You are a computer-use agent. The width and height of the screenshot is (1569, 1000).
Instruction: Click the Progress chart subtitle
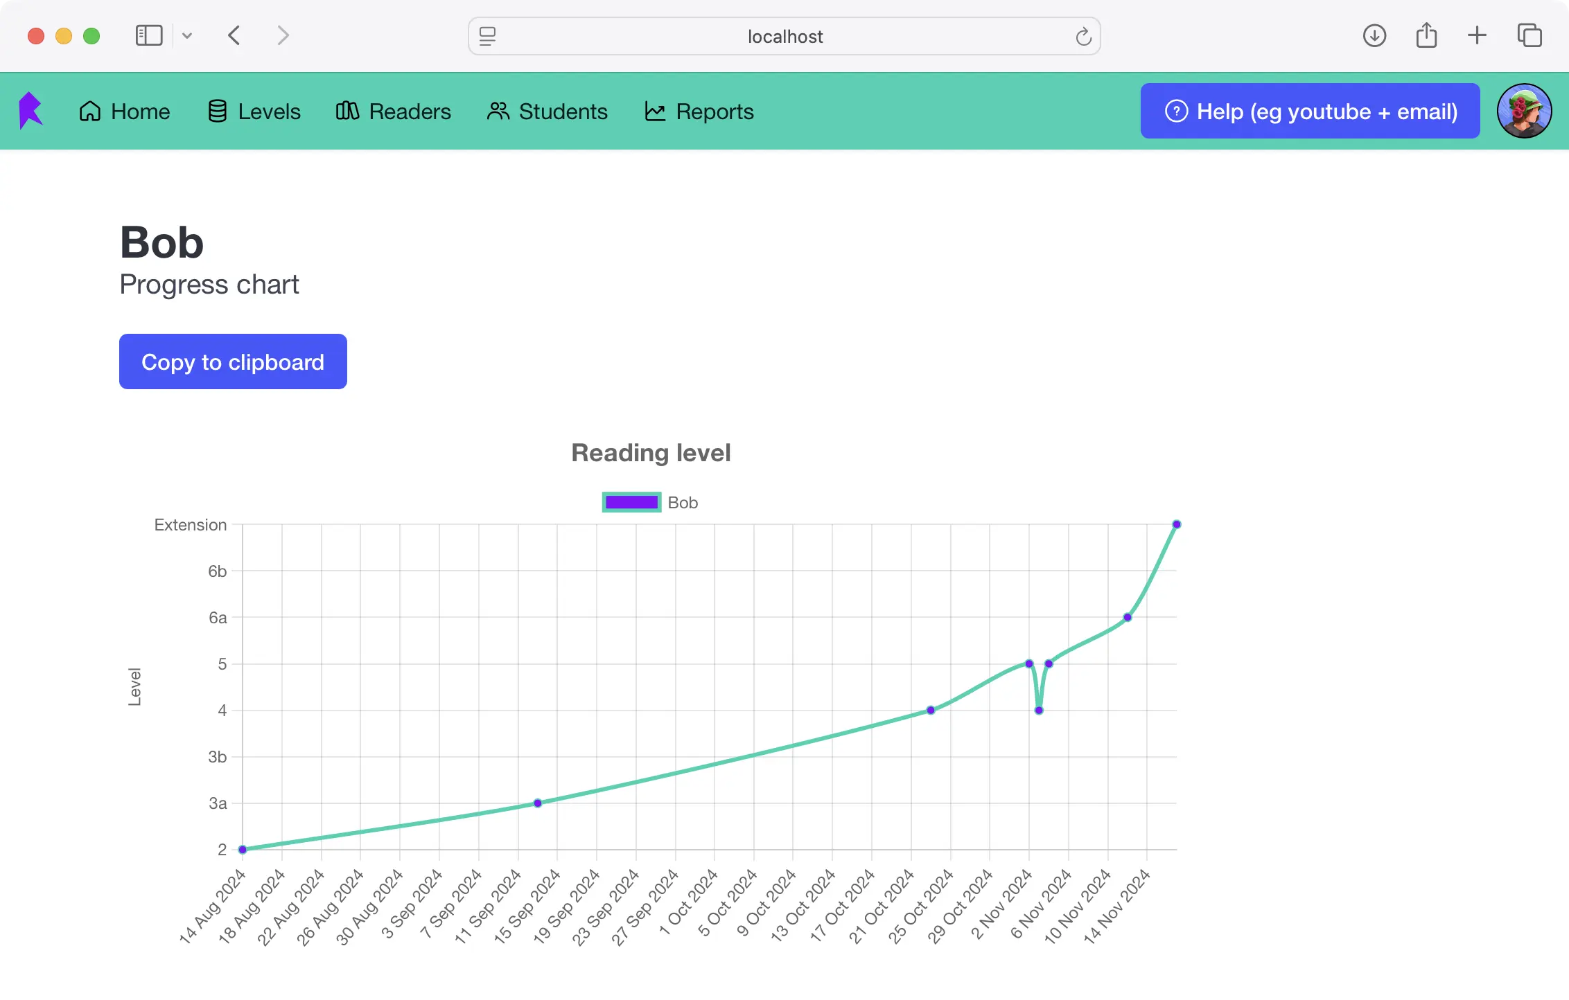click(x=209, y=285)
